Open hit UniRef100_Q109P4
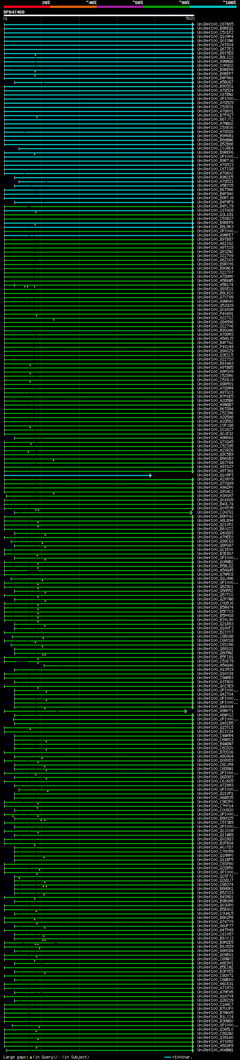 (x=215, y=37)
